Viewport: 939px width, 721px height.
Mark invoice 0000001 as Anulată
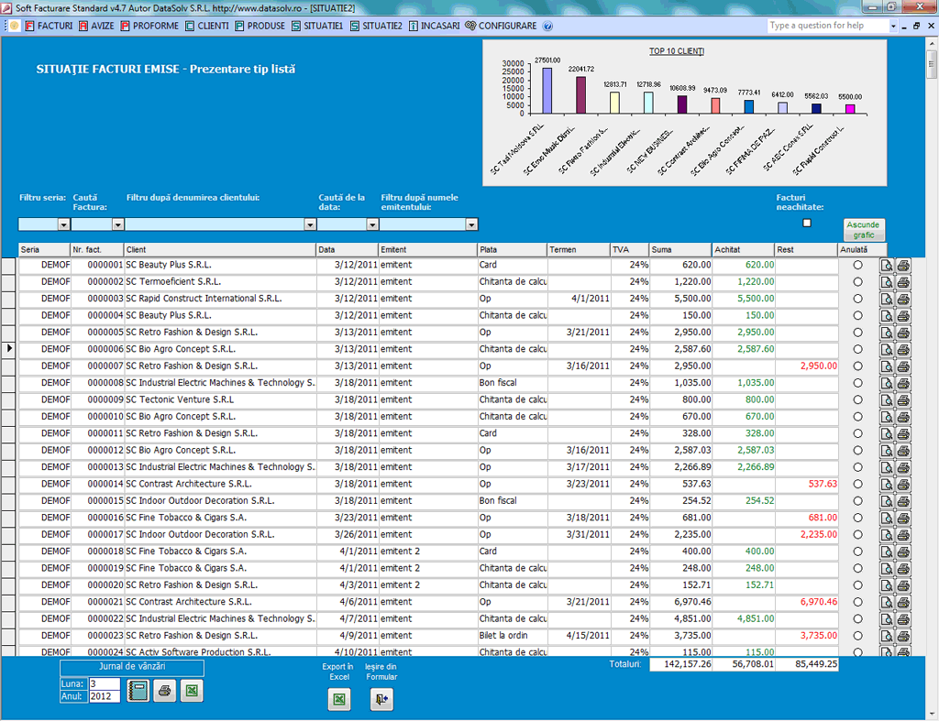(857, 265)
